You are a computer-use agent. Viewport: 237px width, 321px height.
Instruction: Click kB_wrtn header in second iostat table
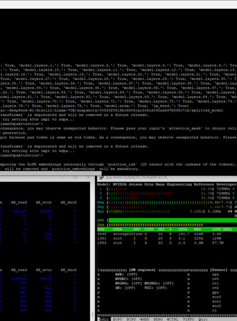(x=44, y=270)
